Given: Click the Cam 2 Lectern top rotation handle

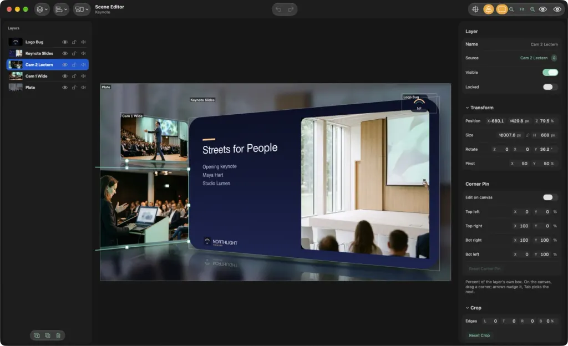Looking at the screenshot, I should pyautogui.click(x=127, y=161).
